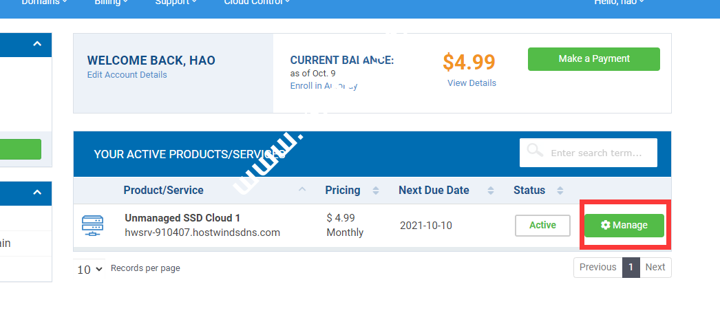
Task: Click the Active status button
Action: (542, 225)
